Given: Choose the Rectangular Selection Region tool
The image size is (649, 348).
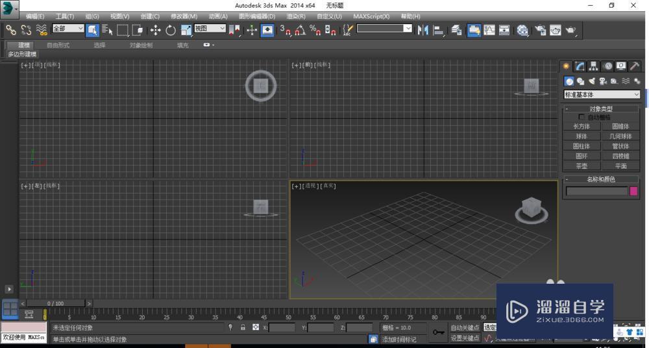Looking at the screenshot, I should pyautogui.click(x=123, y=30).
